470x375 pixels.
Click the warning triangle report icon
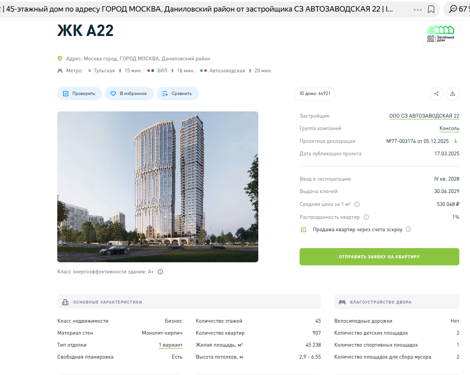point(452,94)
